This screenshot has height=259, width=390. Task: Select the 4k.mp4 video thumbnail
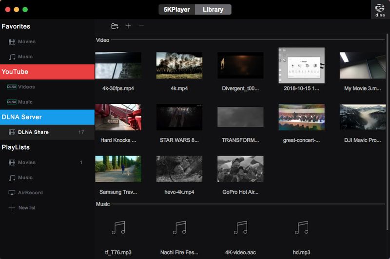(x=179, y=66)
